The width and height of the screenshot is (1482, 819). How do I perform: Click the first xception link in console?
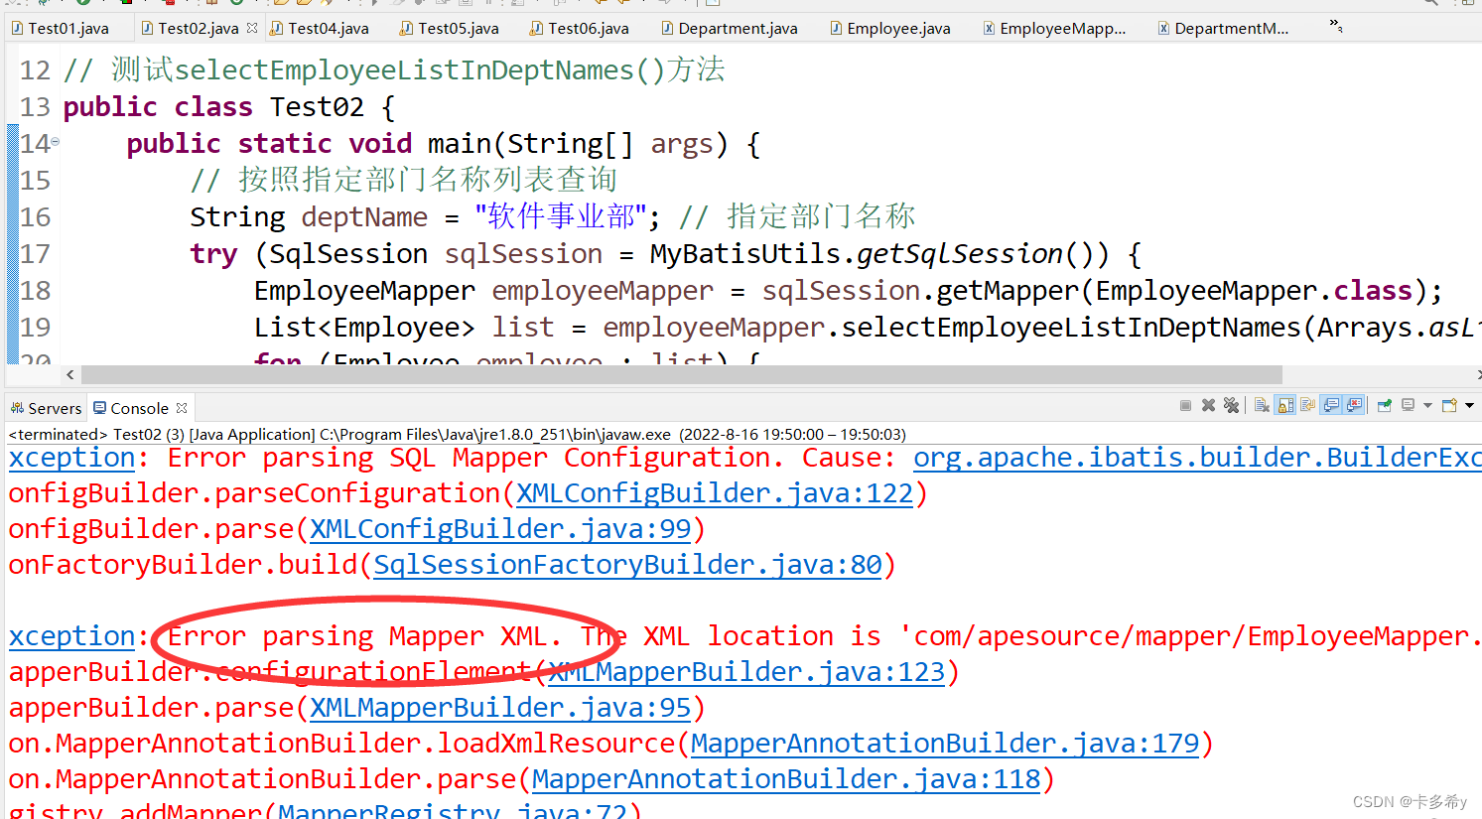pyautogui.click(x=71, y=458)
